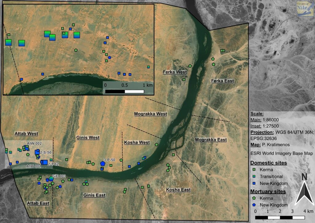This screenshot has height=223, width=315.
Task: Click the green Kerma square legend symbol
Action: (x=254, y=170)
